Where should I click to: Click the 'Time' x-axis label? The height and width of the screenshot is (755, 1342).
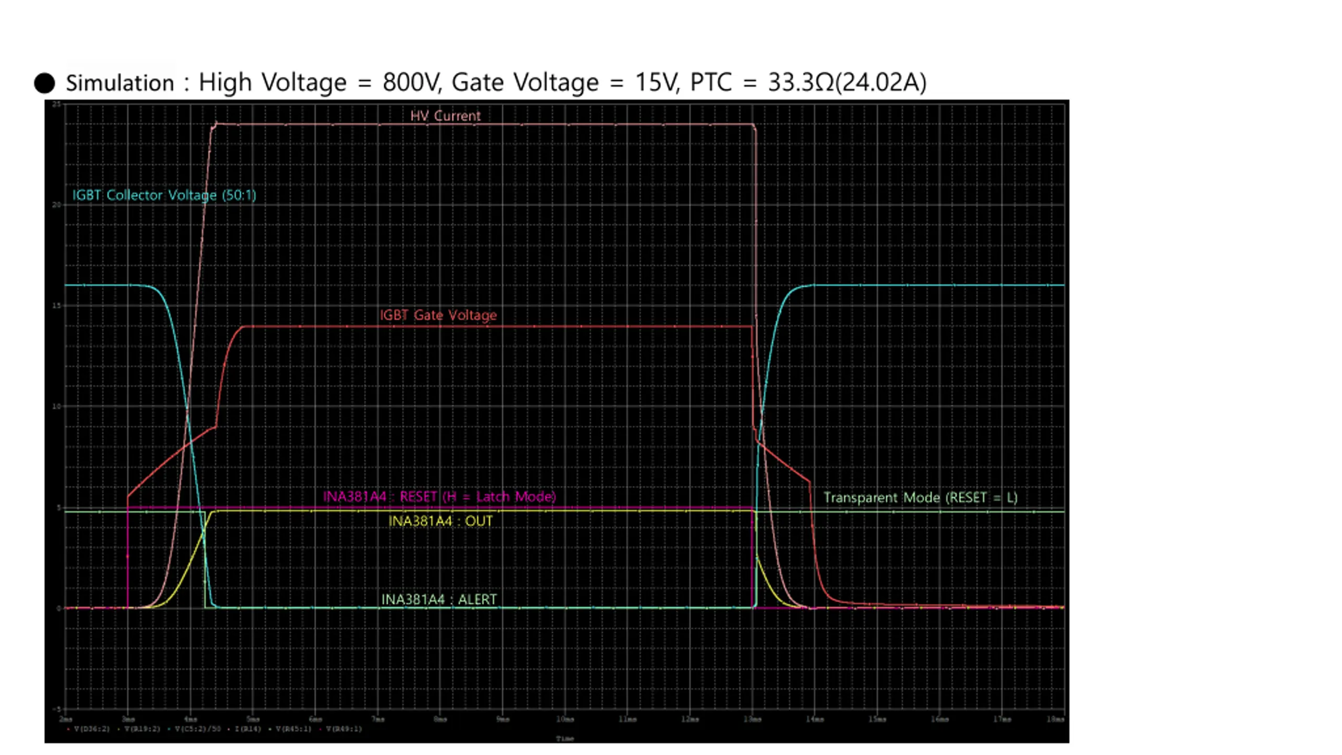tap(565, 739)
